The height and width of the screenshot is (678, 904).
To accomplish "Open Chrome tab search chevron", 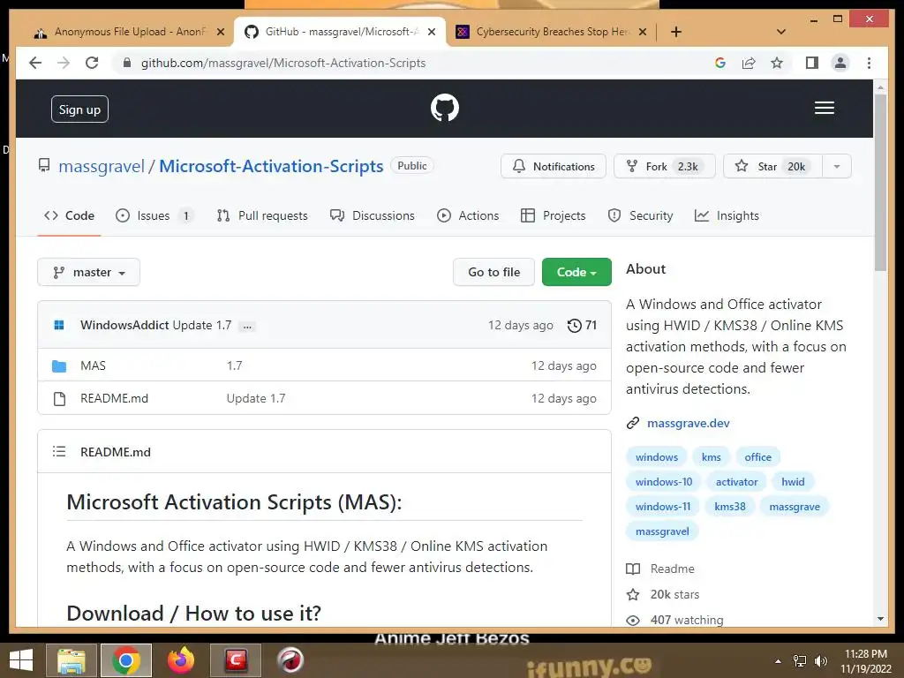I will 781,32.
